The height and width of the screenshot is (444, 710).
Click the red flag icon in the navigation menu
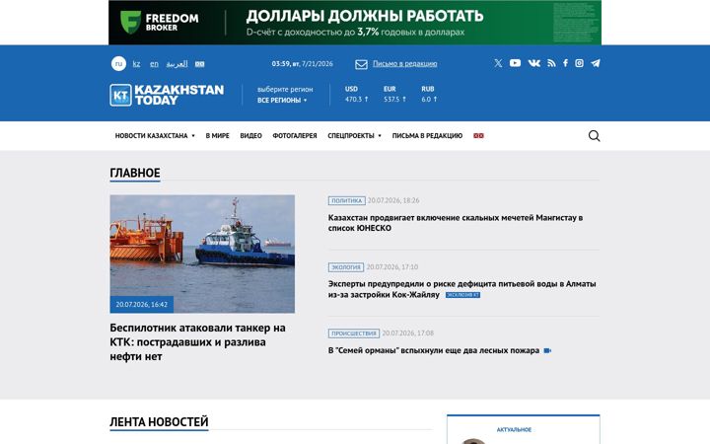point(478,135)
